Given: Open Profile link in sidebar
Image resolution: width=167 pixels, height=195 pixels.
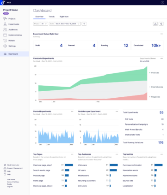Looking at the screenshot, I should point(9,184).
